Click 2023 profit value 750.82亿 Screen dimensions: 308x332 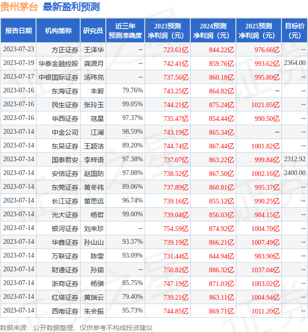click(x=176, y=270)
